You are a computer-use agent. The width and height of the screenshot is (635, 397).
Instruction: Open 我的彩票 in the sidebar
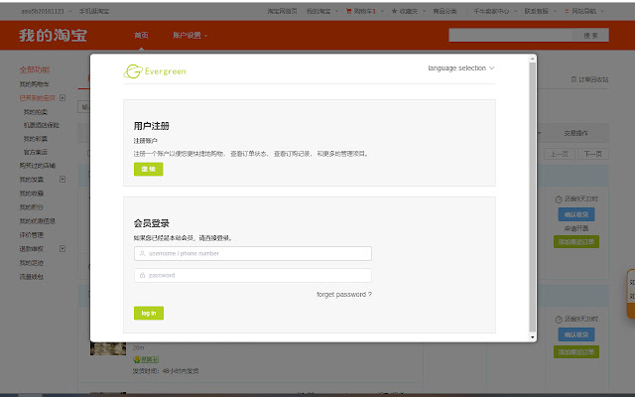coord(36,139)
